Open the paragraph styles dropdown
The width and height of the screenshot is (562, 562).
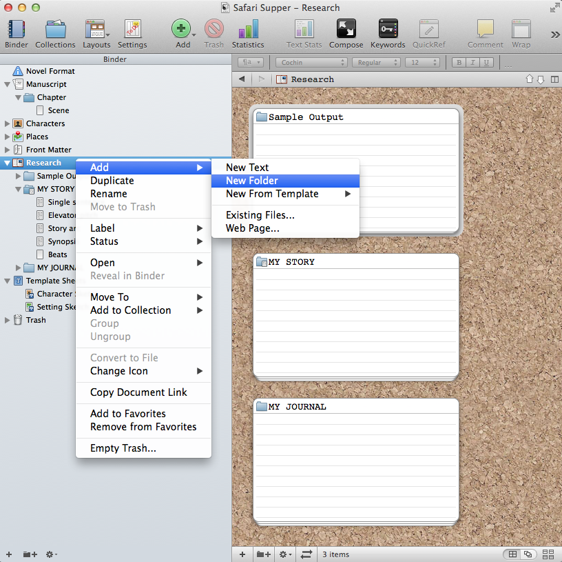(x=251, y=63)
